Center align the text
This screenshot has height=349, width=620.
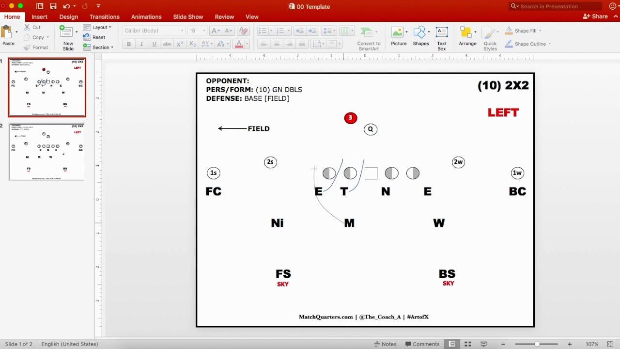(x=277, y=44)
